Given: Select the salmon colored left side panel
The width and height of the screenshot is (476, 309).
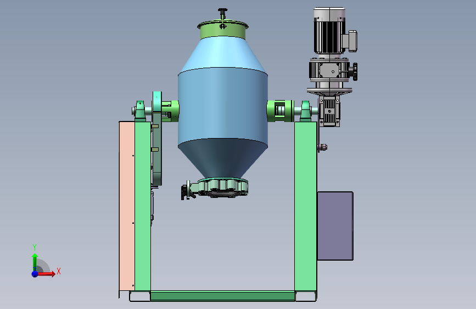Looking at the screenshot, I should [x=127, y=206].
